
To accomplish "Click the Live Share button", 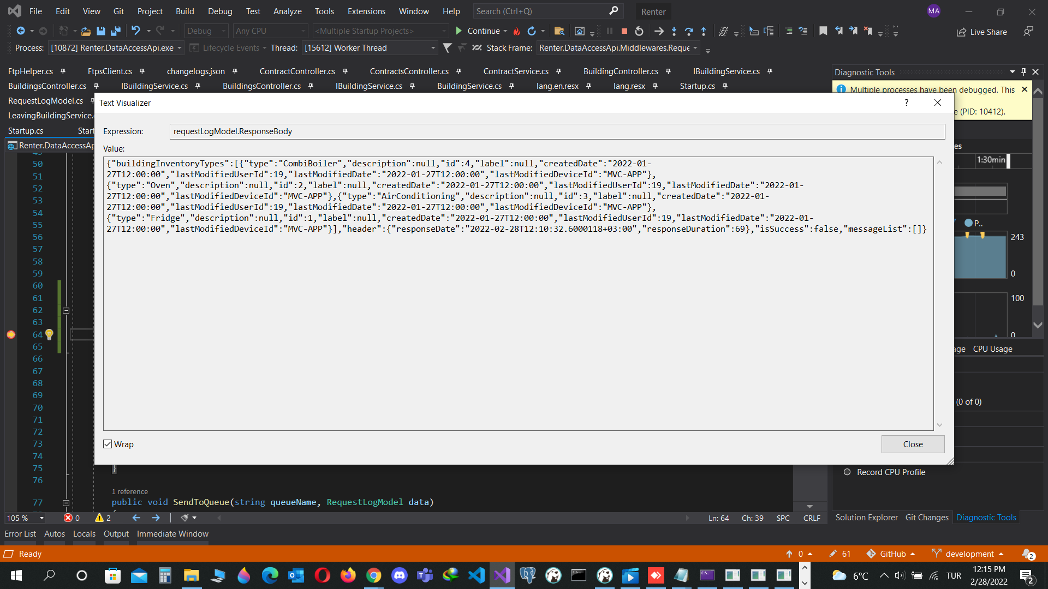I will 981,32.
